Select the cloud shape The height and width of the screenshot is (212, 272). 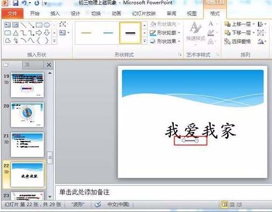click(7, 40)
